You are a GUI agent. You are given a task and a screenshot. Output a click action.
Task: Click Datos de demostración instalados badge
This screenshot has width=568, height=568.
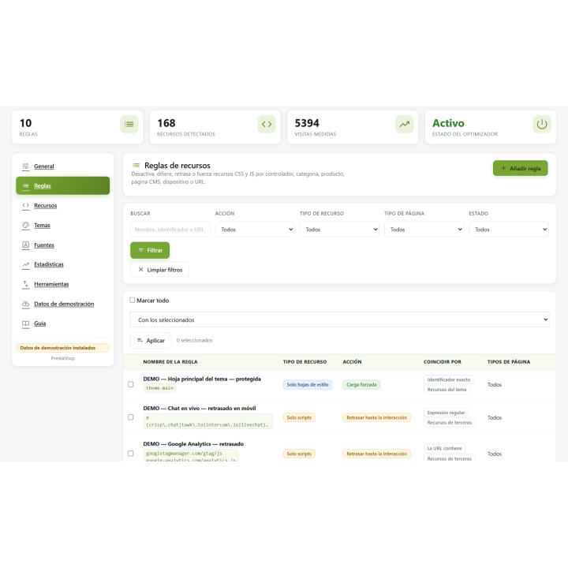(62, 348)
